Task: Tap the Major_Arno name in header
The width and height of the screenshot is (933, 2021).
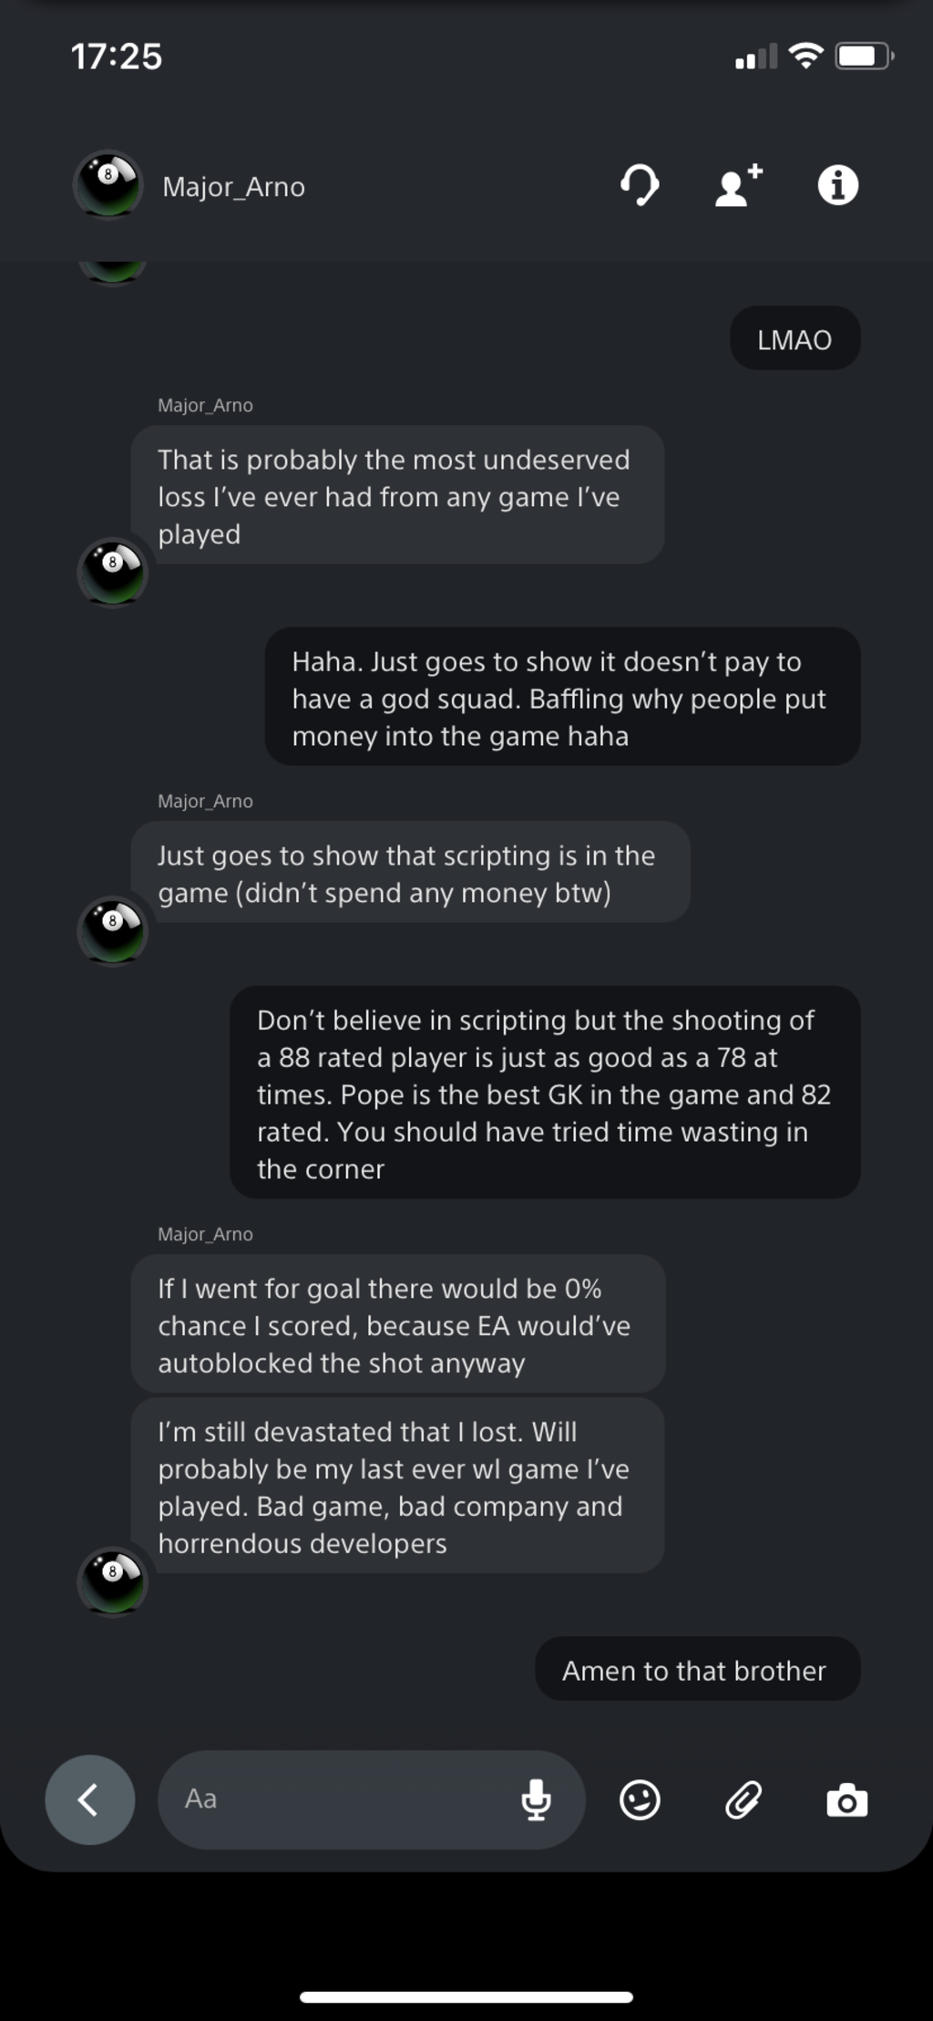Action: 233,187
